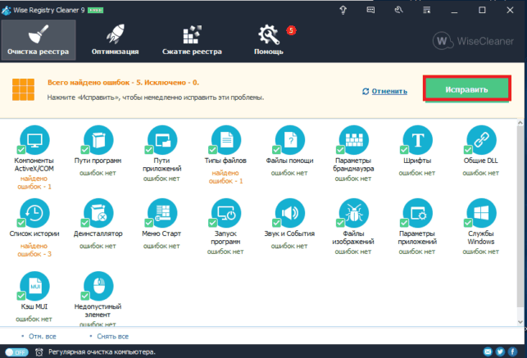The height and width of the screenshot is (358, 527).
Task: Switch to the Очистка реестра tab
Action: (x=39, y=40)
